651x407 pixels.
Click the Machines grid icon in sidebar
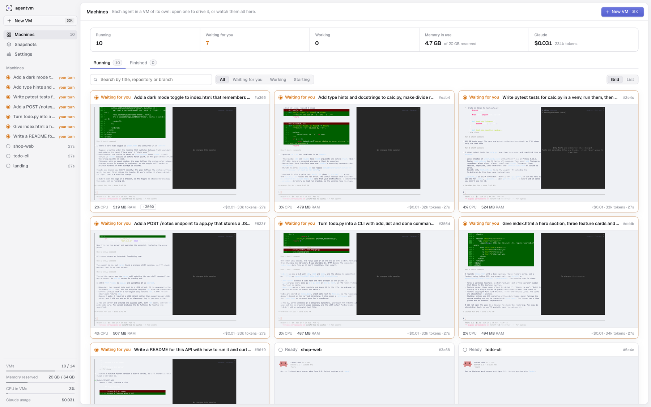(9, 35)
